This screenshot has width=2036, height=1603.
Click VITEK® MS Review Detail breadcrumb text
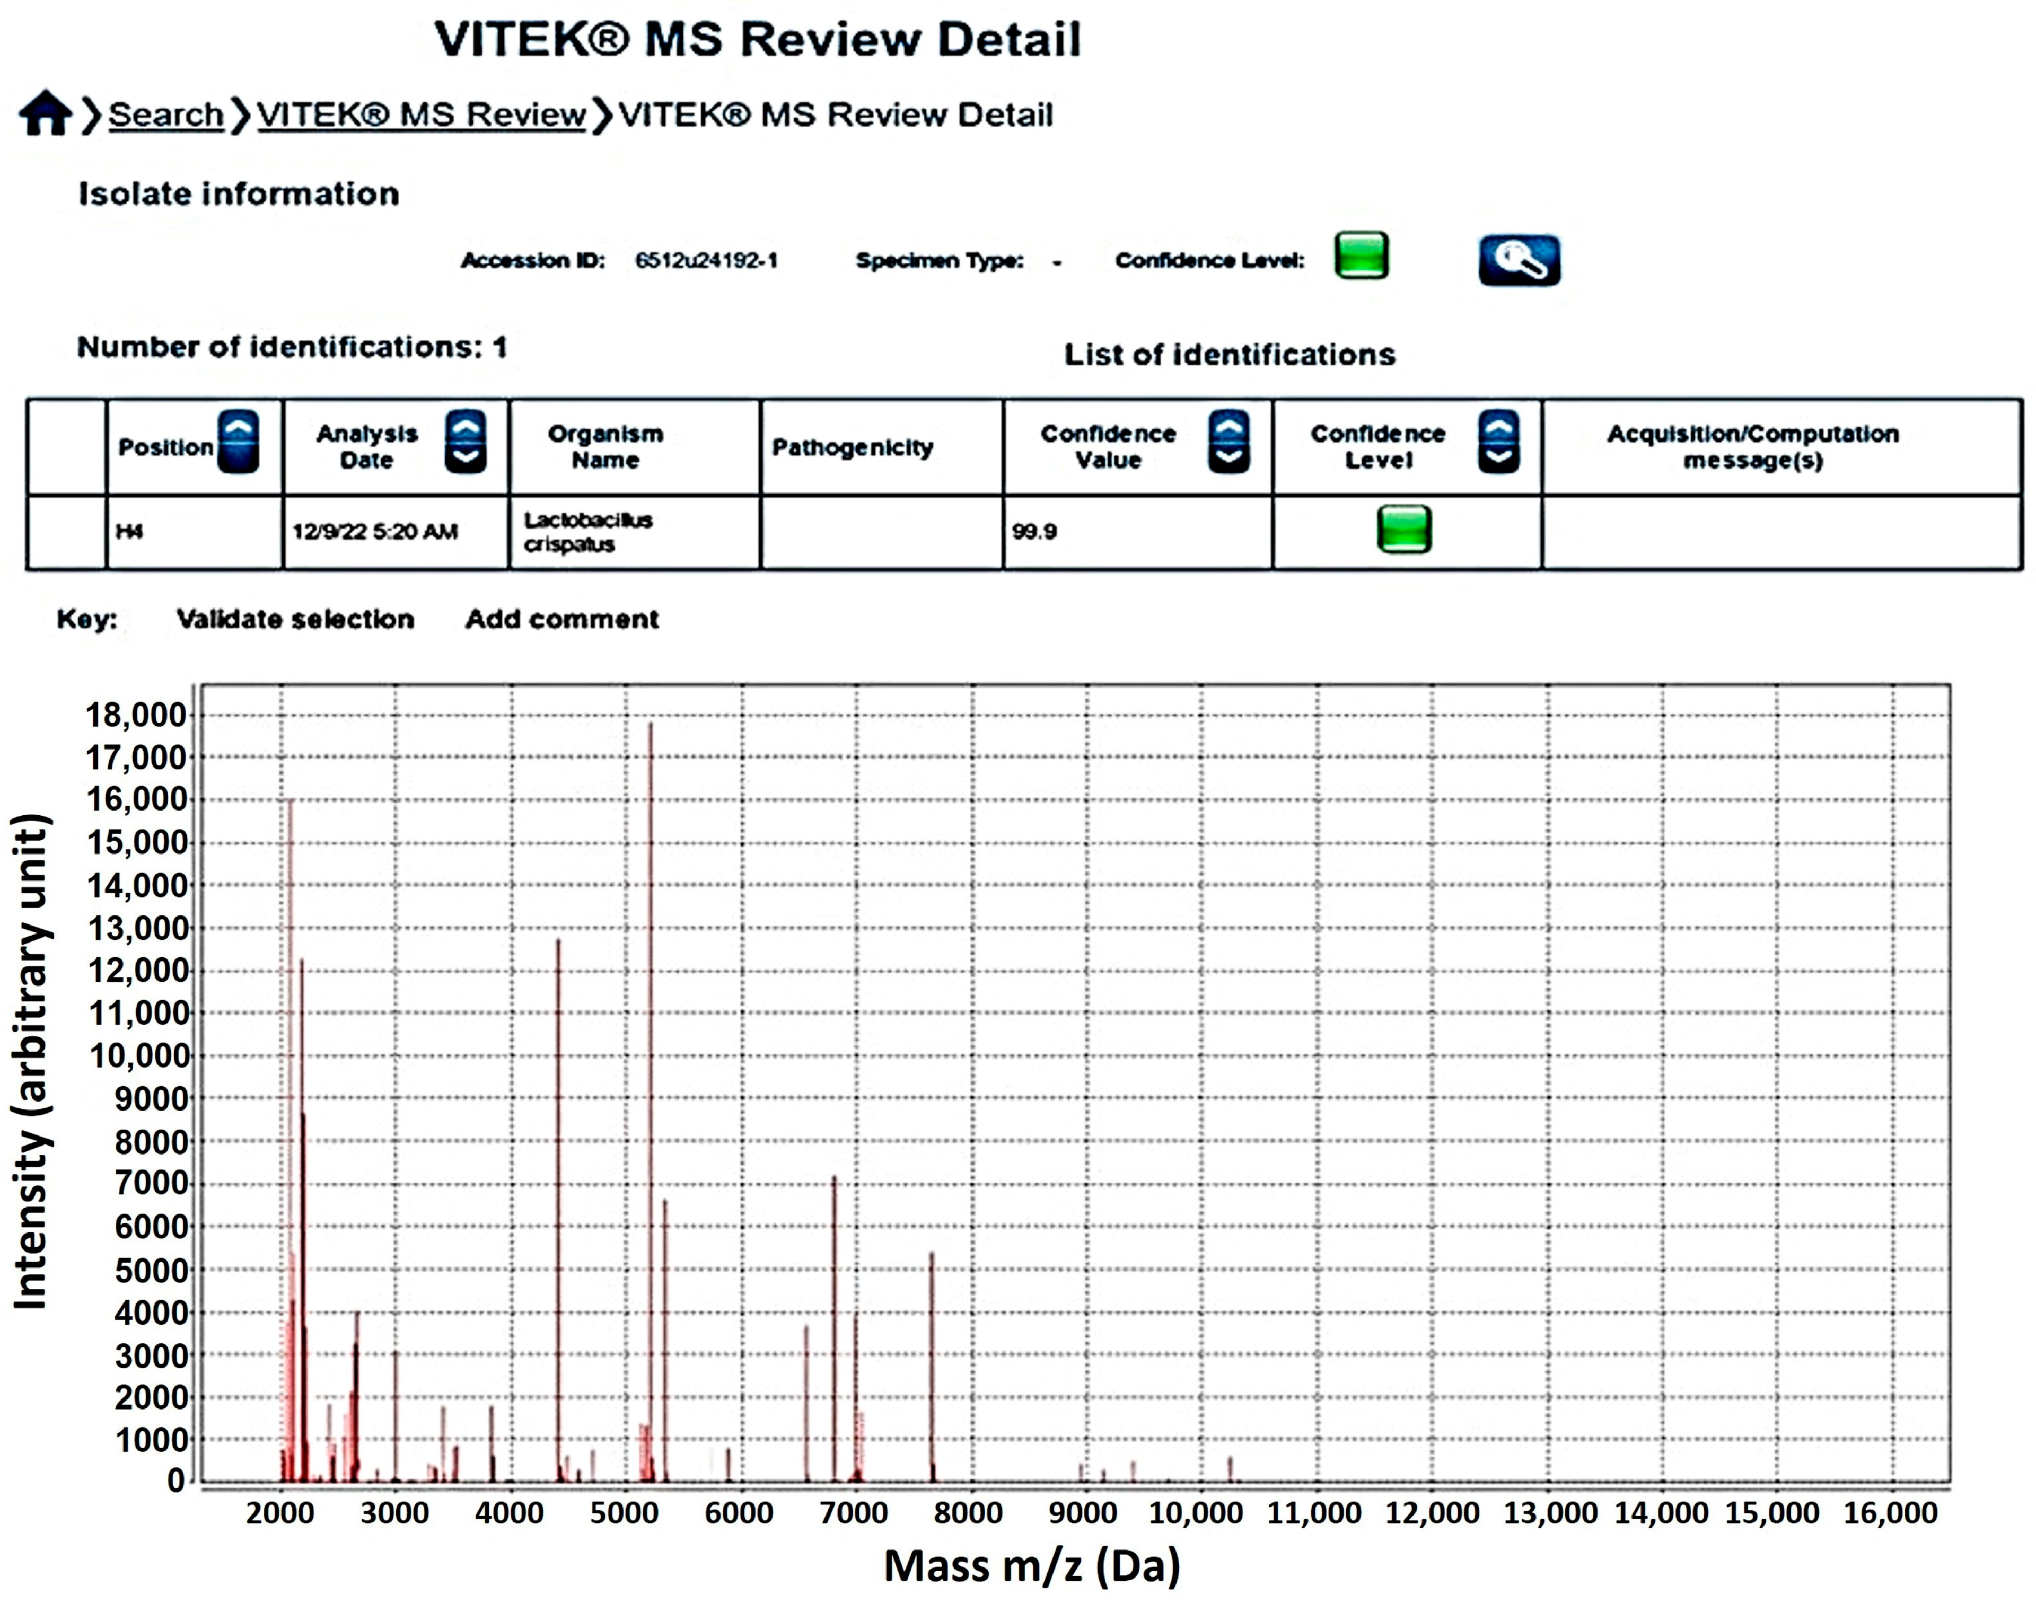(x=836, y=114)
